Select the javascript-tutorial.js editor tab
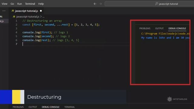 (x=26, y=11)
